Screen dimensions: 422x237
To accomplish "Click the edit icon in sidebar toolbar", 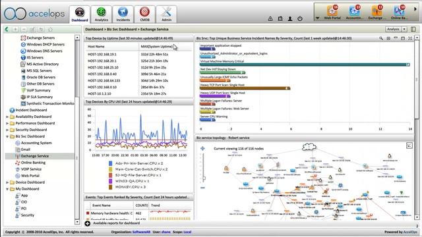I will pos(32,29).
